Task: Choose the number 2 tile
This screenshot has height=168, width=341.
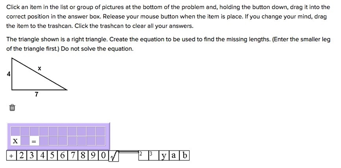Action: click(x=22, y=156)
